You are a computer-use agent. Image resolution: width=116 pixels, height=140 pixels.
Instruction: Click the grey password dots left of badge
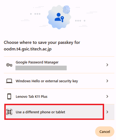point(35,14)
